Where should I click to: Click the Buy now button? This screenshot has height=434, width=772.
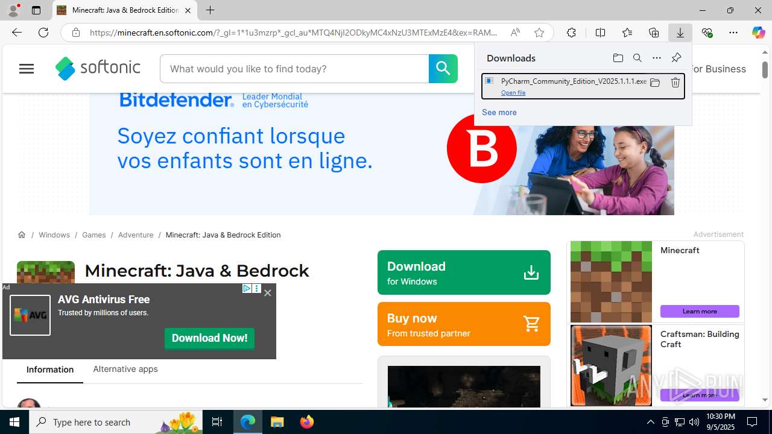click(x=464, y=324)
